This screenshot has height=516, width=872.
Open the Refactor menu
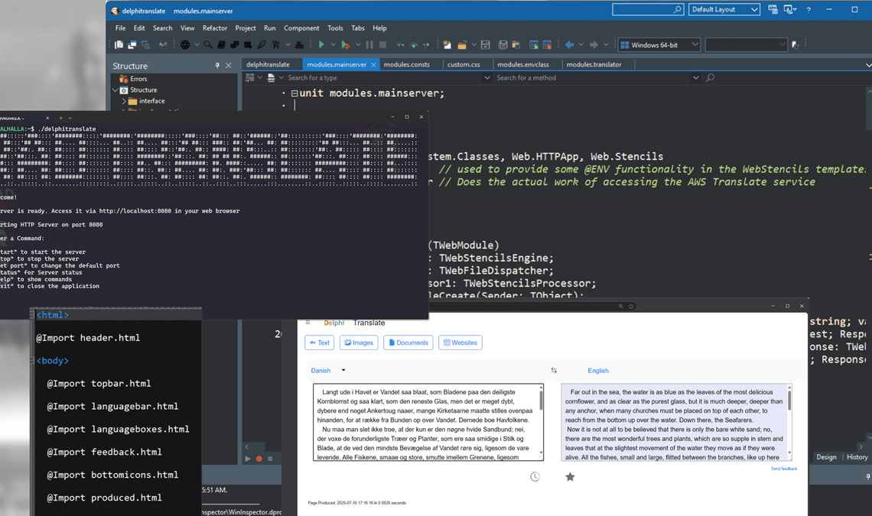[x=214, y=28]
